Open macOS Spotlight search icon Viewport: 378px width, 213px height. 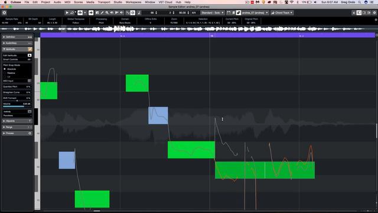[x=360, y=2]
